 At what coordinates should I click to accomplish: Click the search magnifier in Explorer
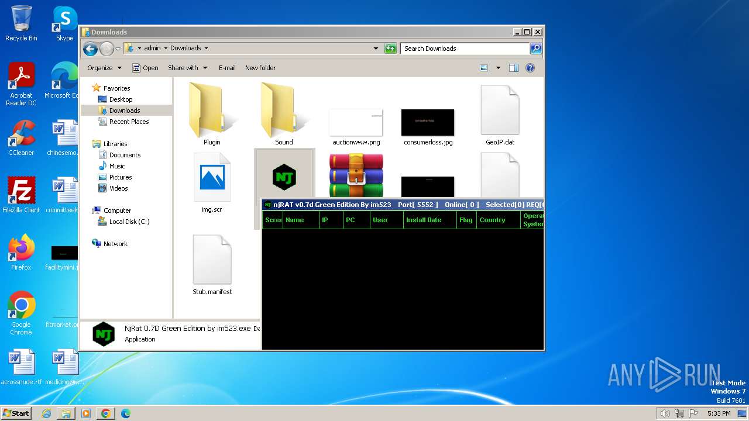coord(535,49)
